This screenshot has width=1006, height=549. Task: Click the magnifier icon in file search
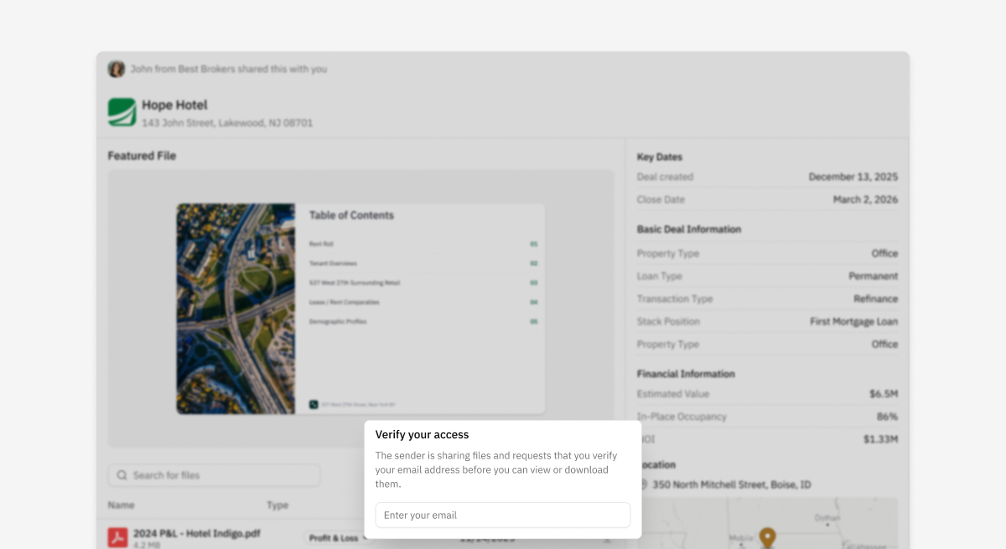coord(122,475)
